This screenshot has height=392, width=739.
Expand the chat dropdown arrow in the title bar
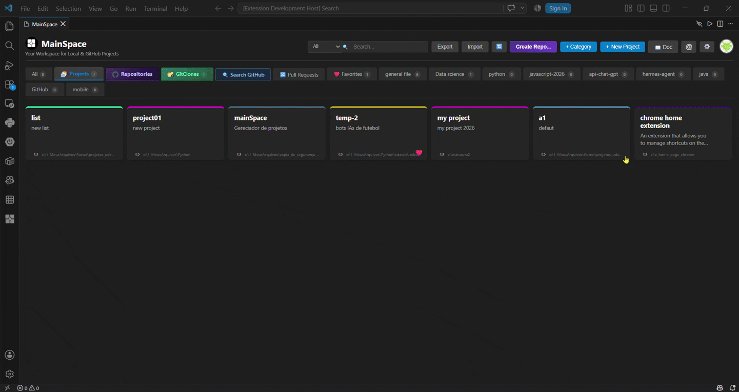[x=523, y=8]
